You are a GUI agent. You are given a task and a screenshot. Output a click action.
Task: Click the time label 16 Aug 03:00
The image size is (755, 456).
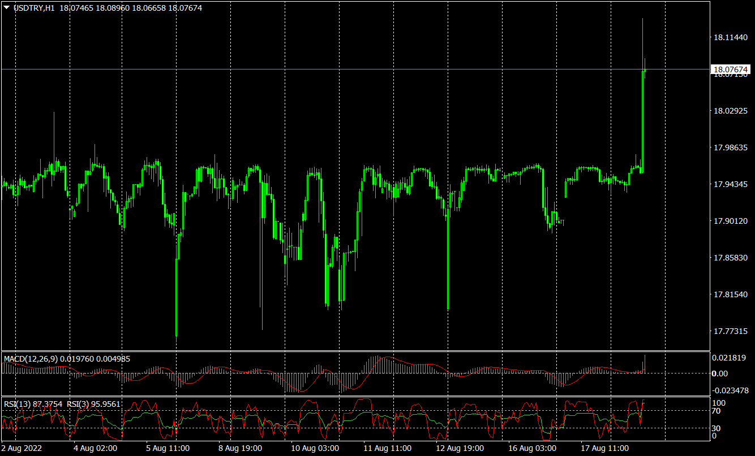pyautogui.click(x=531, y=448)
